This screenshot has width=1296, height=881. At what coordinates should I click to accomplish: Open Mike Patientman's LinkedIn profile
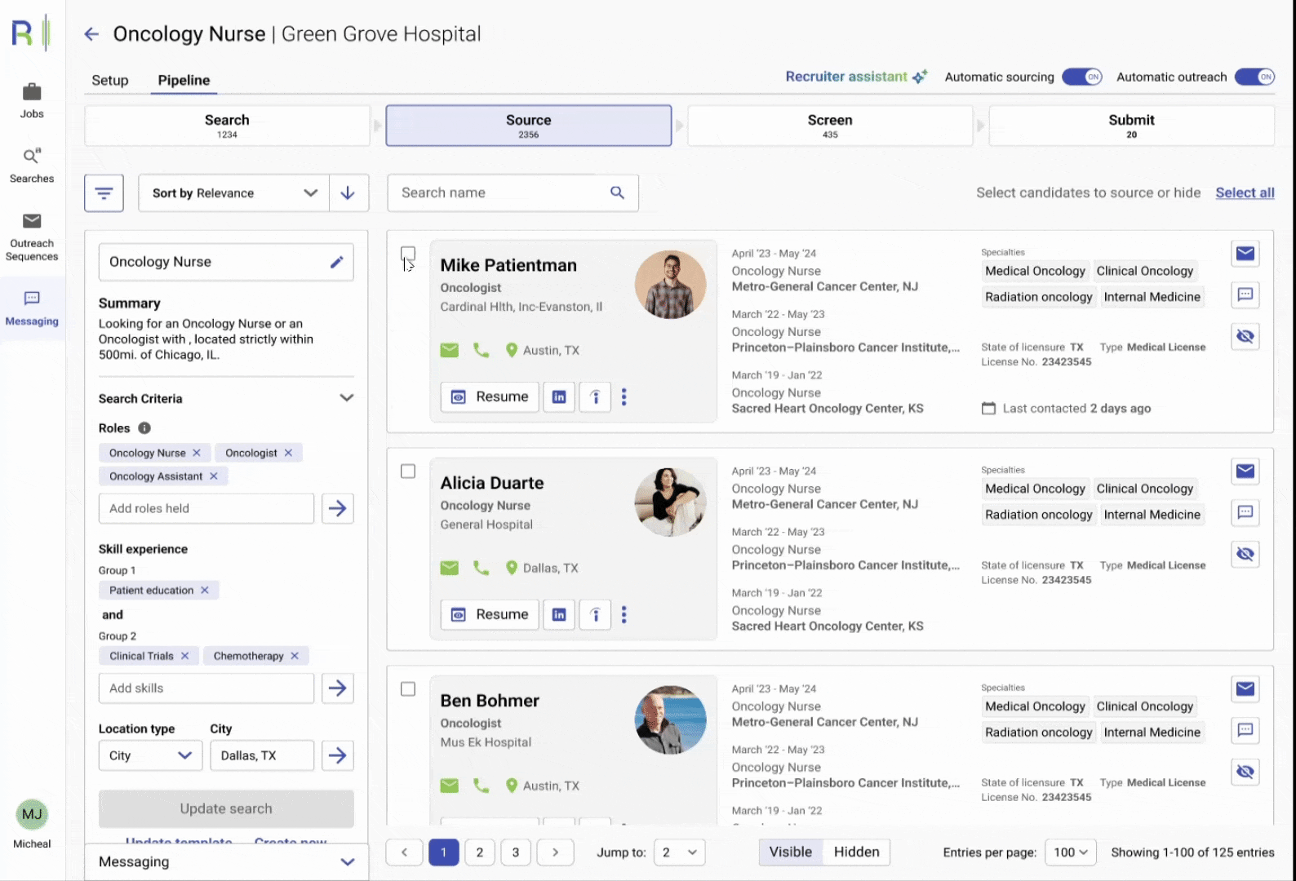pyautogui.click(x=559, y=397)
